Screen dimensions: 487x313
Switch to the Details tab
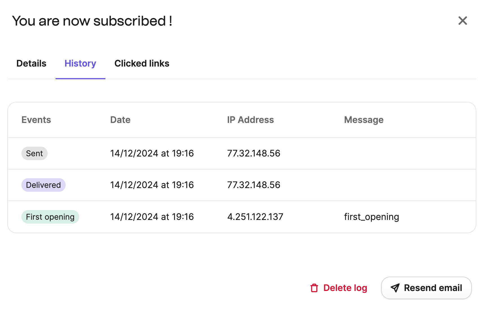coord(31,63)
